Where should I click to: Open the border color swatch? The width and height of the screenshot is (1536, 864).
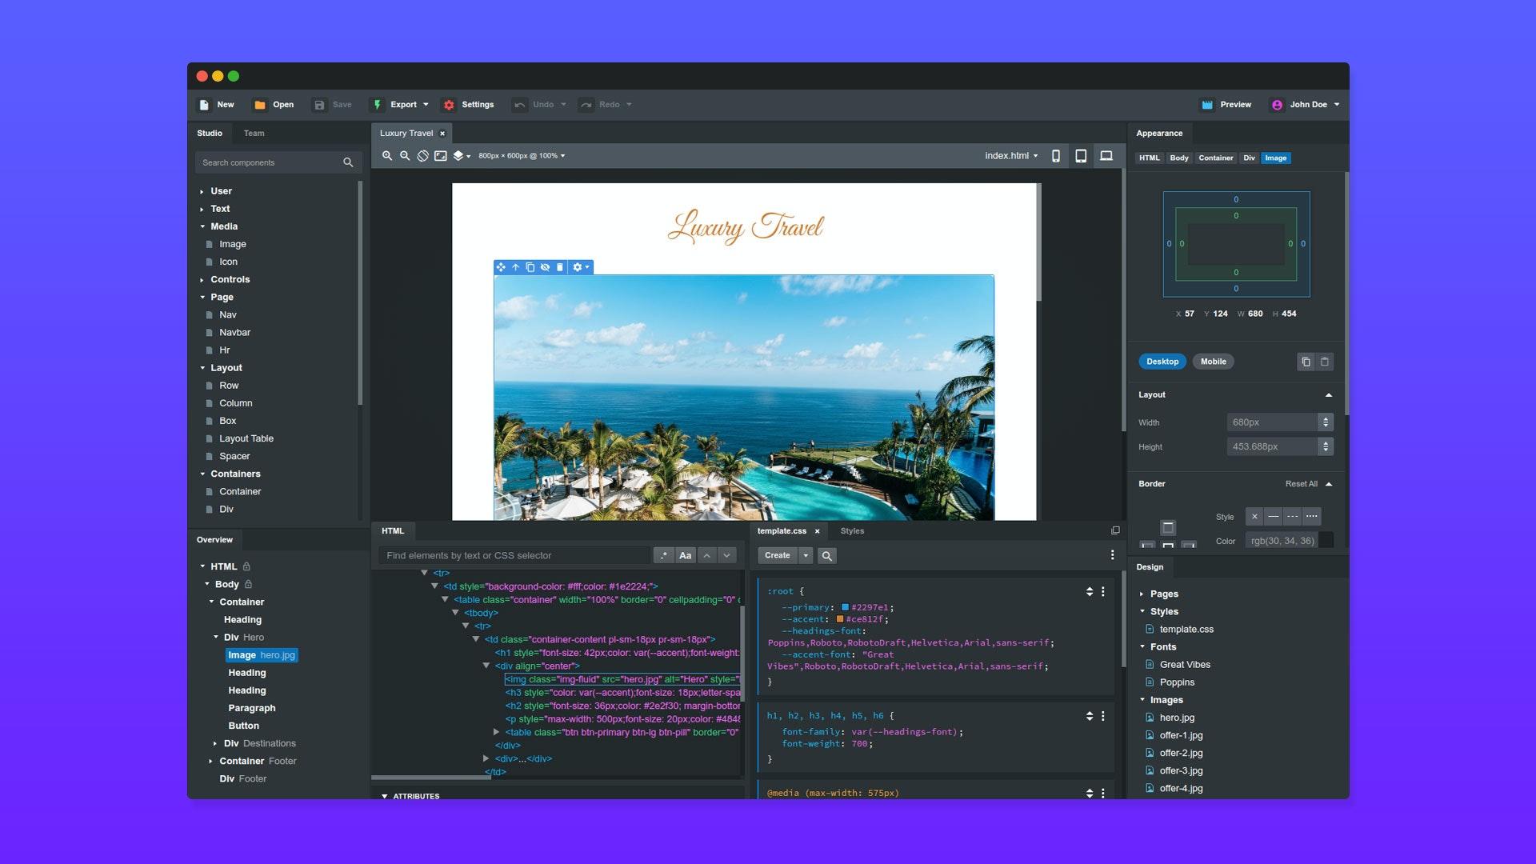coord(1326,541)
